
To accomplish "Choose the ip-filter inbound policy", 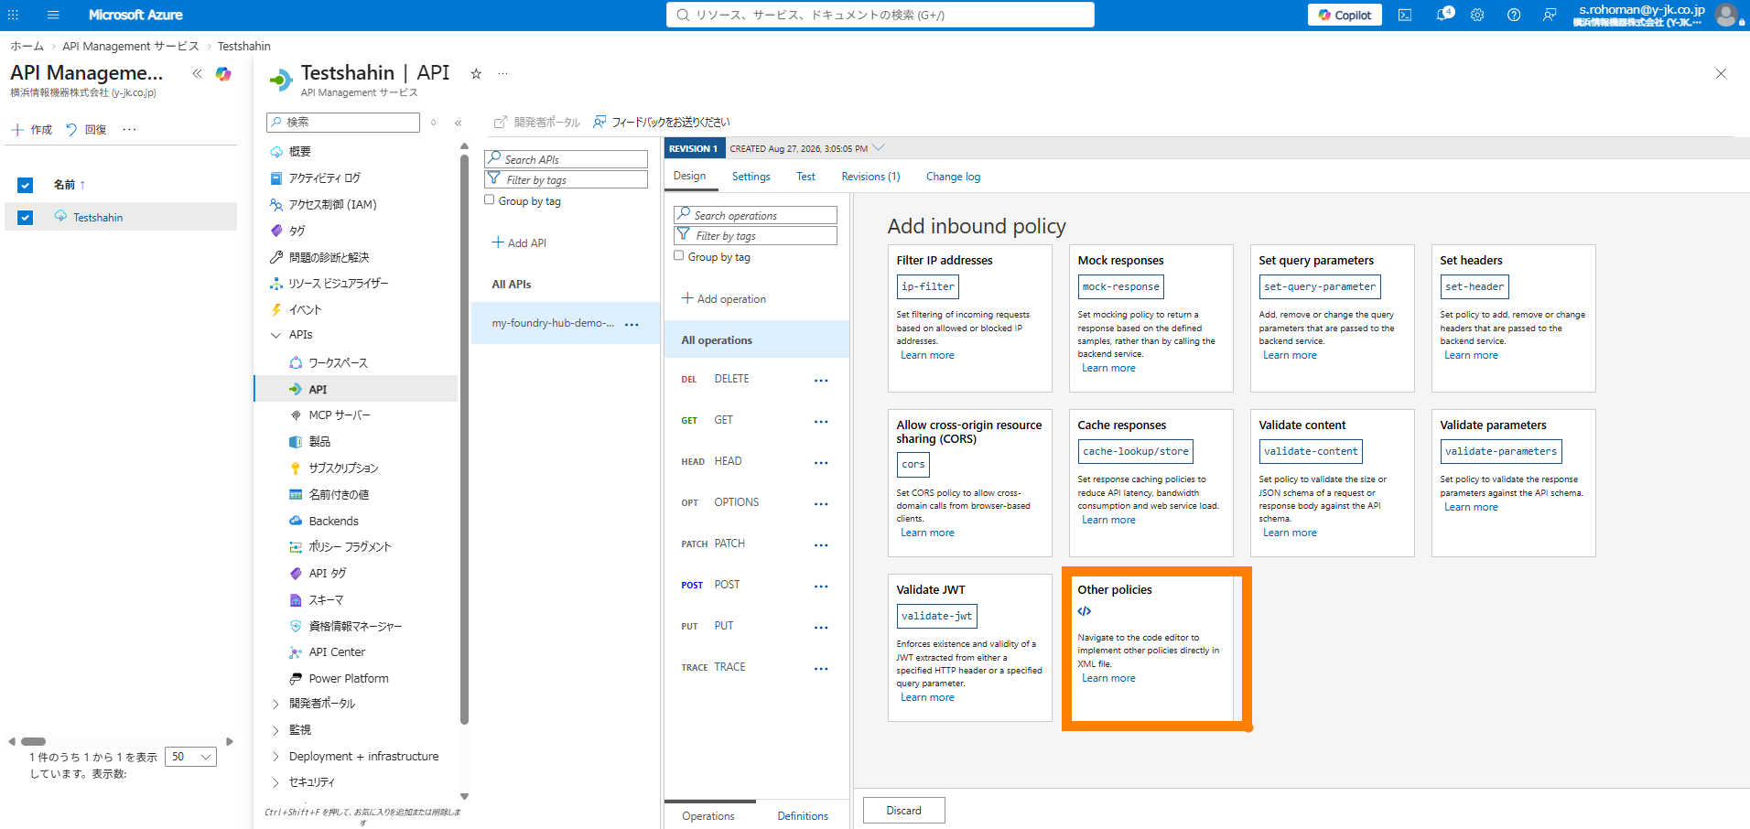I will (928, 287).
